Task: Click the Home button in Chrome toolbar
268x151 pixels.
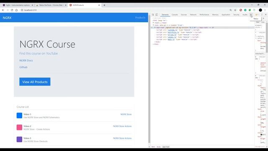Action: tap(16, 10)
